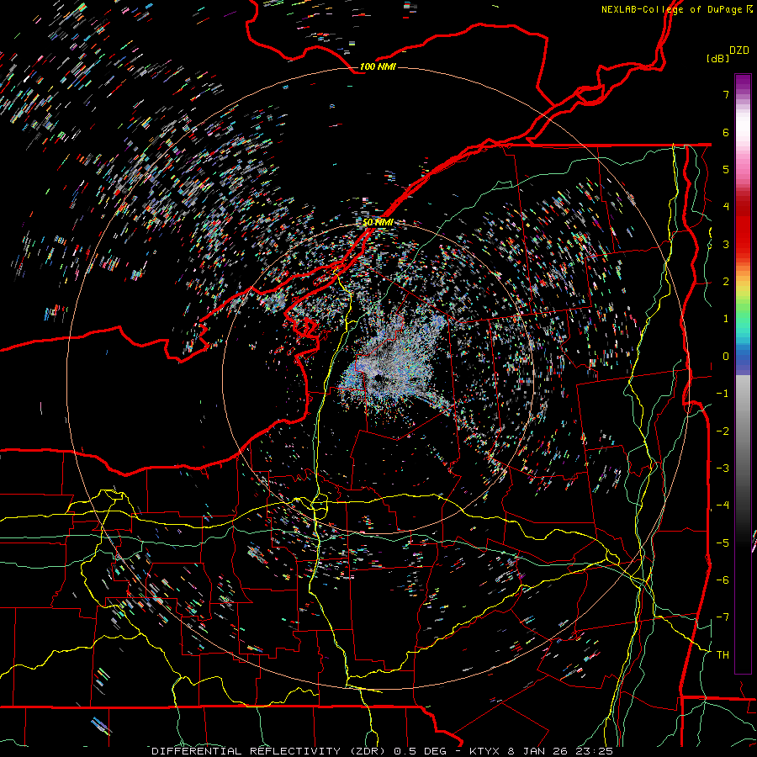The image size is (757, 757).
Task: Click the -3 value on the scale
Action: tap(723, 468)
